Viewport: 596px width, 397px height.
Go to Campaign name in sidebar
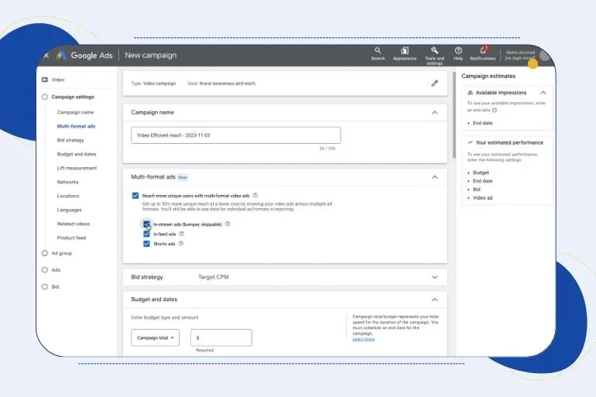pos(75,112)
